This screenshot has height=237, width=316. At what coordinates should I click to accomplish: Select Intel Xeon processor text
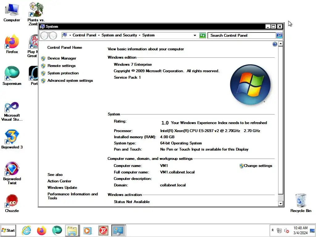point(210,131)
